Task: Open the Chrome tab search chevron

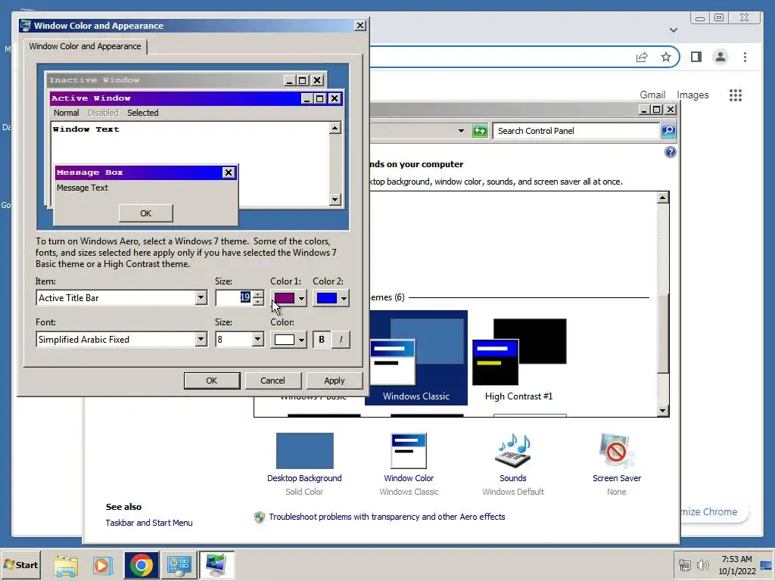Action: click(673, 30)
